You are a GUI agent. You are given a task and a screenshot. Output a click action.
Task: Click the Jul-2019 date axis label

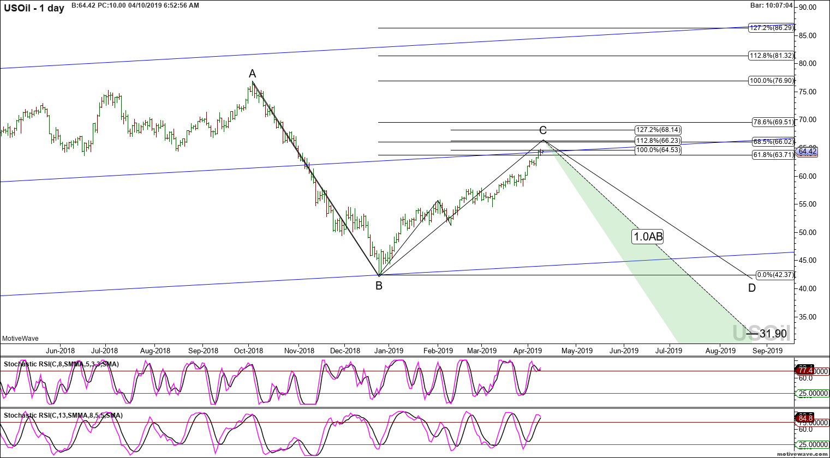point(668,351)
